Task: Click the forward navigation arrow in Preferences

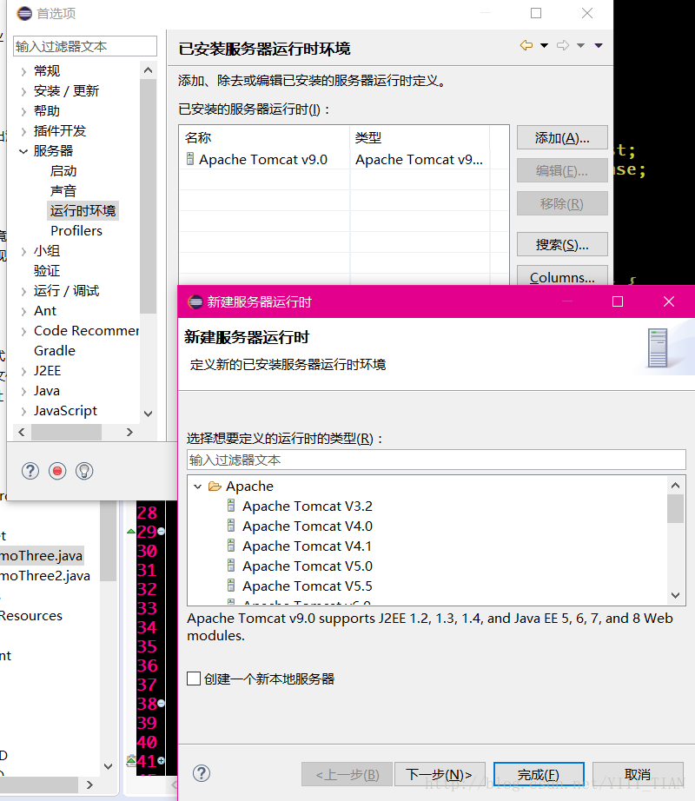Action: tap(563, 45)
